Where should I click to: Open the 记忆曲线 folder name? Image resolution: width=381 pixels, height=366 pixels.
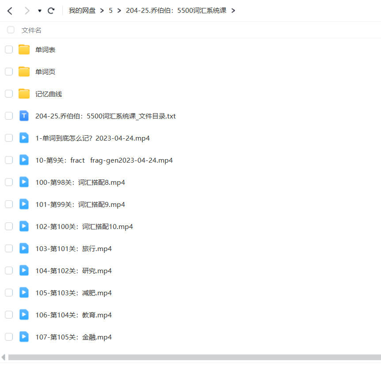49,94
